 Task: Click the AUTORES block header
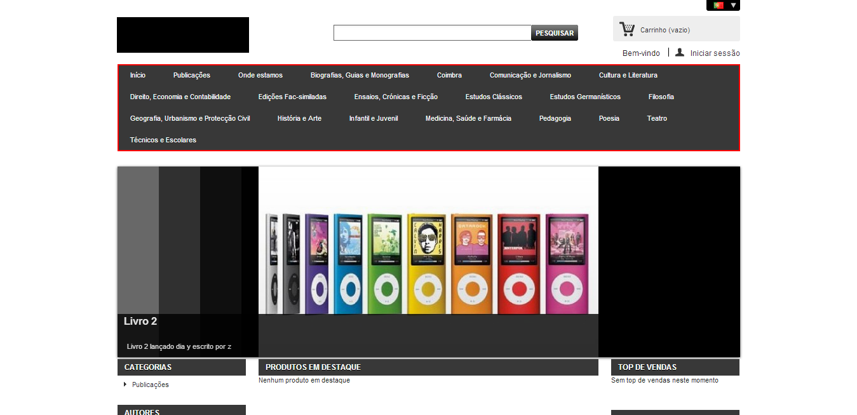182,411
